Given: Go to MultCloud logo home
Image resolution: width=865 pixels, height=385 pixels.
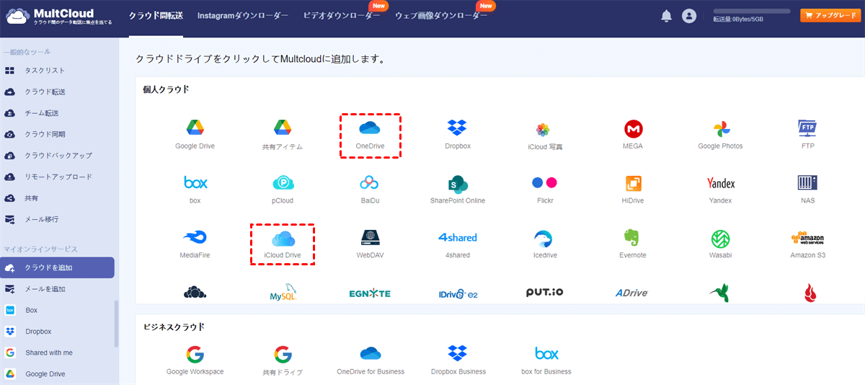Looking at the screenshot, I should click(58, 16).
